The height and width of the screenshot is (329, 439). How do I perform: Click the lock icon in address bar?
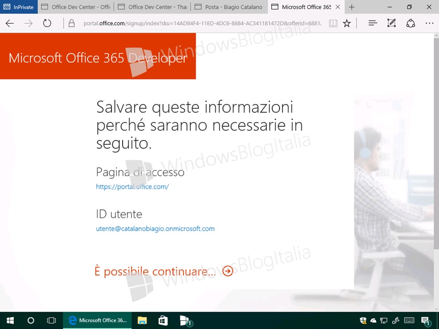[71, 23]
